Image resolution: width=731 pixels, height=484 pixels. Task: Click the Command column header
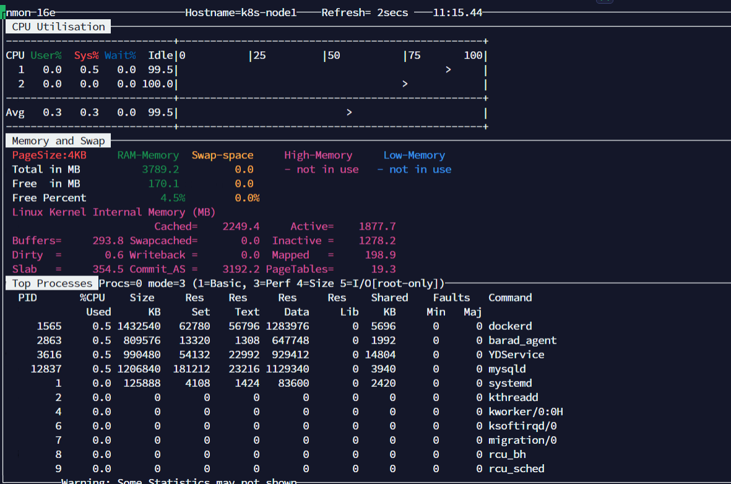pyautogui.click(x=510, y=298)
